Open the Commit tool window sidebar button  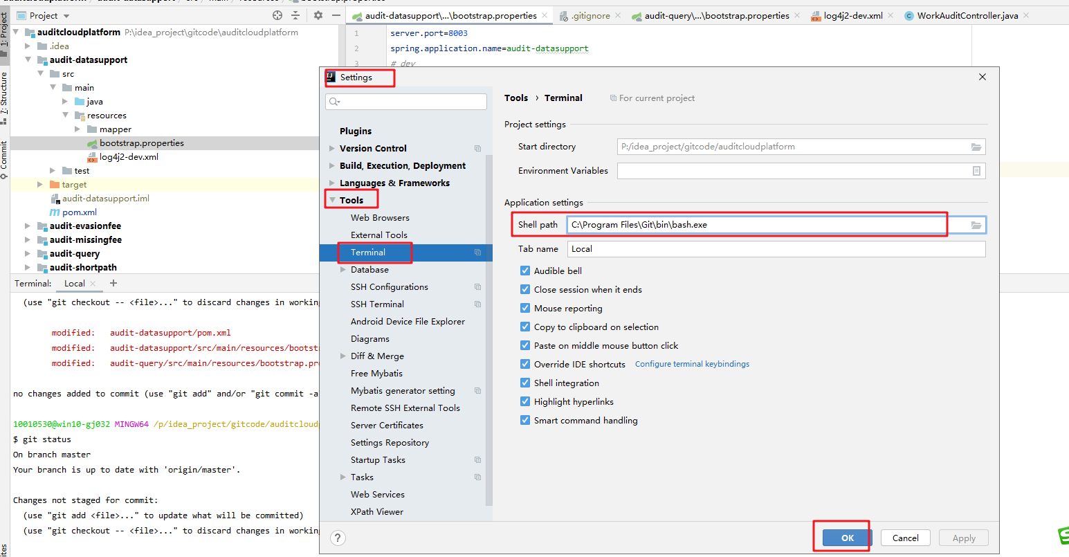pos(4,160)
